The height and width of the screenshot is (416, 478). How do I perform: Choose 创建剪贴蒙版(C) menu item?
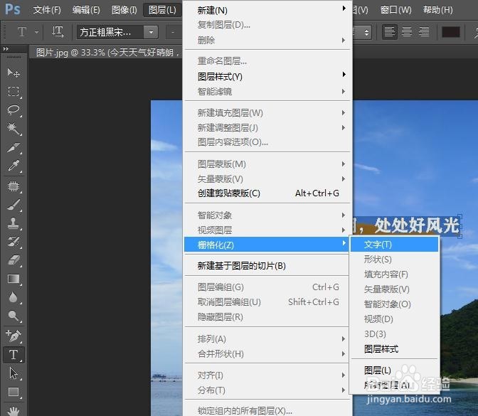(267, 193)
